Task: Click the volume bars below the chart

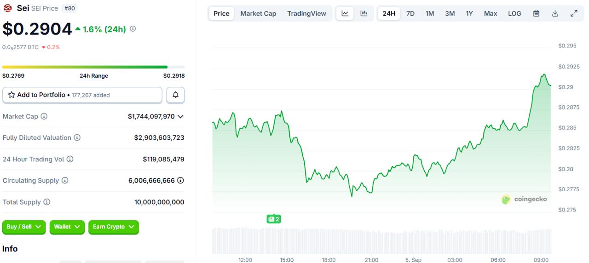Action: click(381, 240)
